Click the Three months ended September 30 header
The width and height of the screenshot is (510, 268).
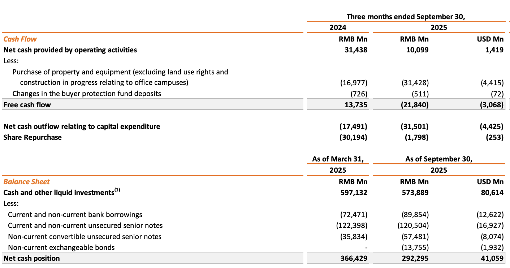(405, 17)
